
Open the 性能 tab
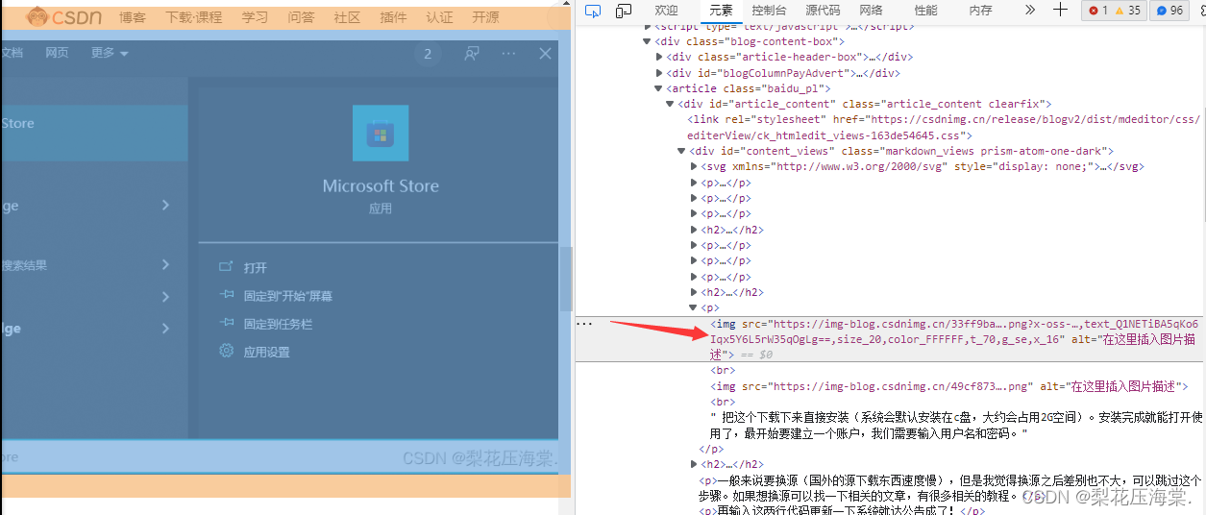[925, 10]
